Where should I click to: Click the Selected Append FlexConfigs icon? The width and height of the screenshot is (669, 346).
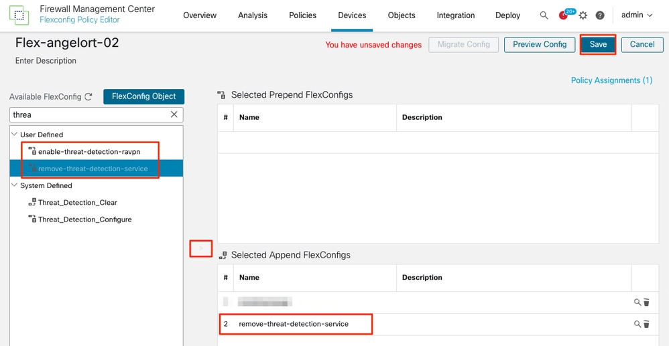223,255
